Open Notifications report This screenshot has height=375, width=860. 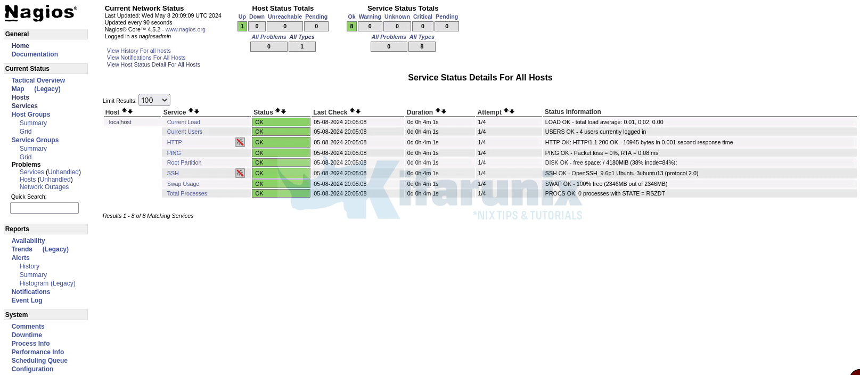pos(31,292)
